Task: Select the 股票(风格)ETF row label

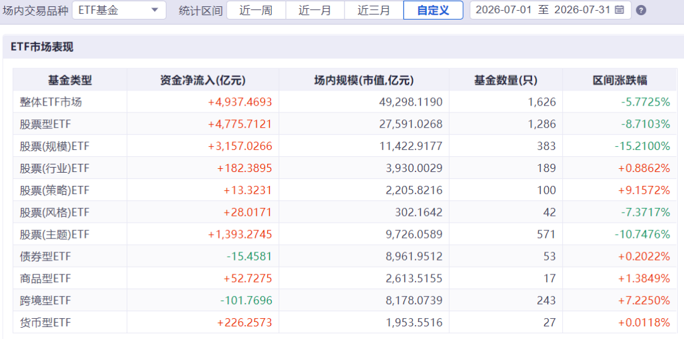Action: tap(54, 213)
